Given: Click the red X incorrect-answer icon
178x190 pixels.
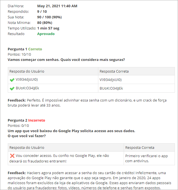Looking at the screenshot, I should (x=12, y=156).
